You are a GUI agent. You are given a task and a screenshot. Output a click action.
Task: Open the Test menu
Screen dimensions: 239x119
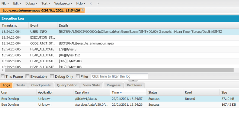[46, 3]
